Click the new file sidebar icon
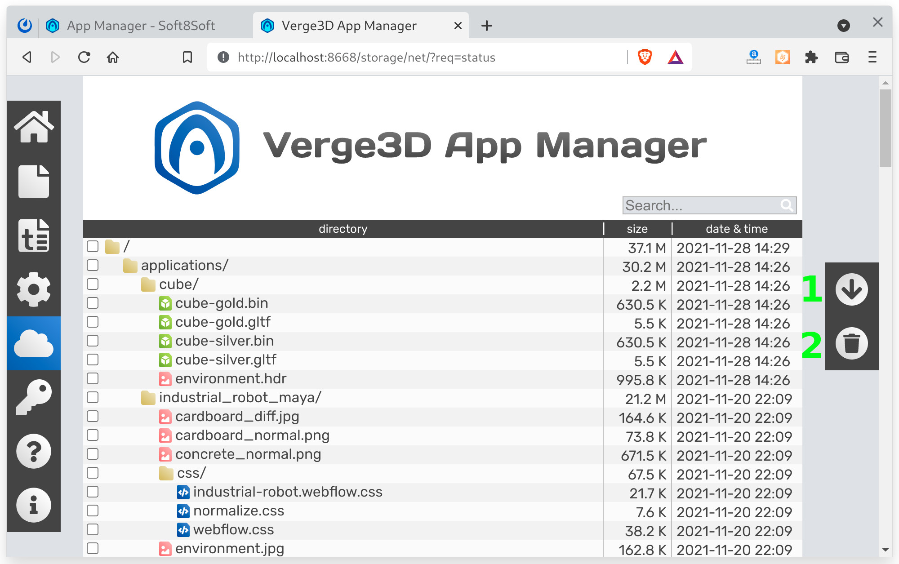The height and width of the screenshot is (564, 899). pyautogui.click(x=34, y=181)
